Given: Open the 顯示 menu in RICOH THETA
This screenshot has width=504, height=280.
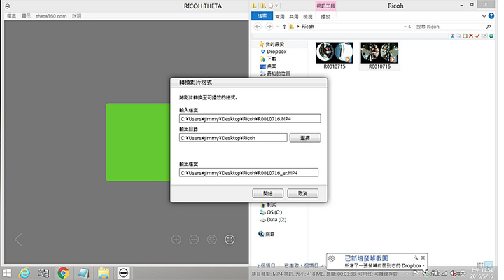Looking at the screenshot, I should [x=26, y=16].
